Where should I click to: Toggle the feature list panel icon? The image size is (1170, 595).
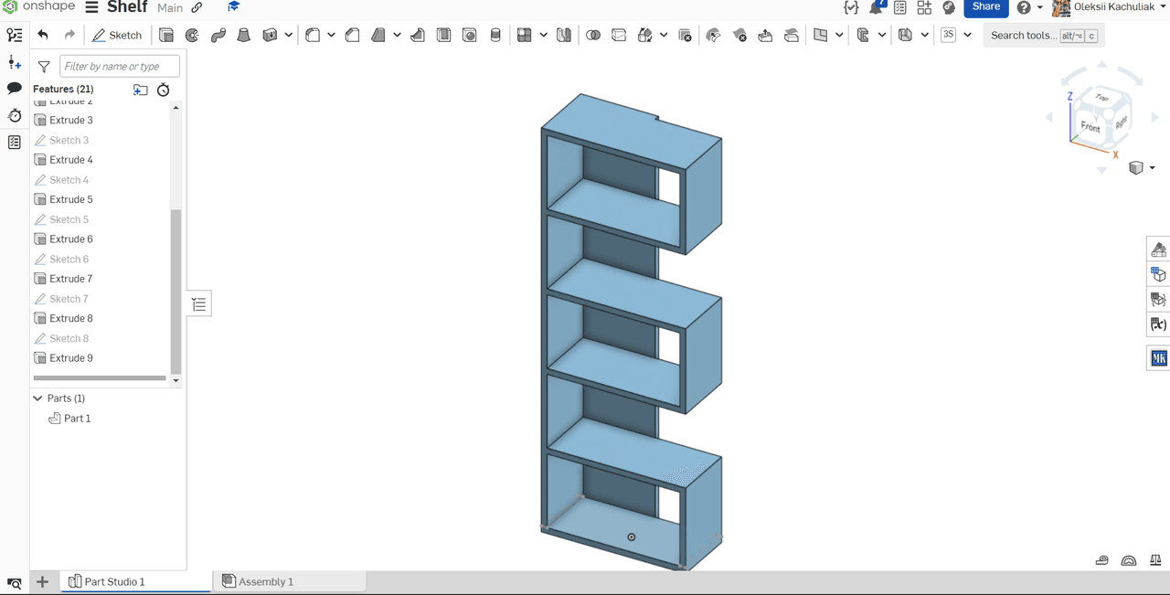[15, 35]
